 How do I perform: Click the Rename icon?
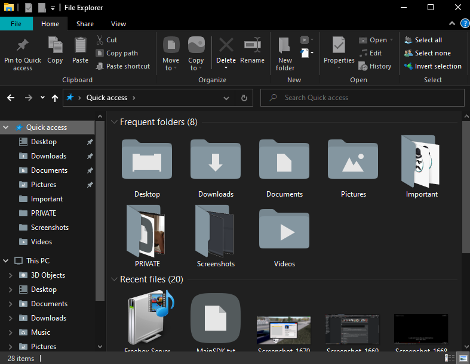click(253, 45)
